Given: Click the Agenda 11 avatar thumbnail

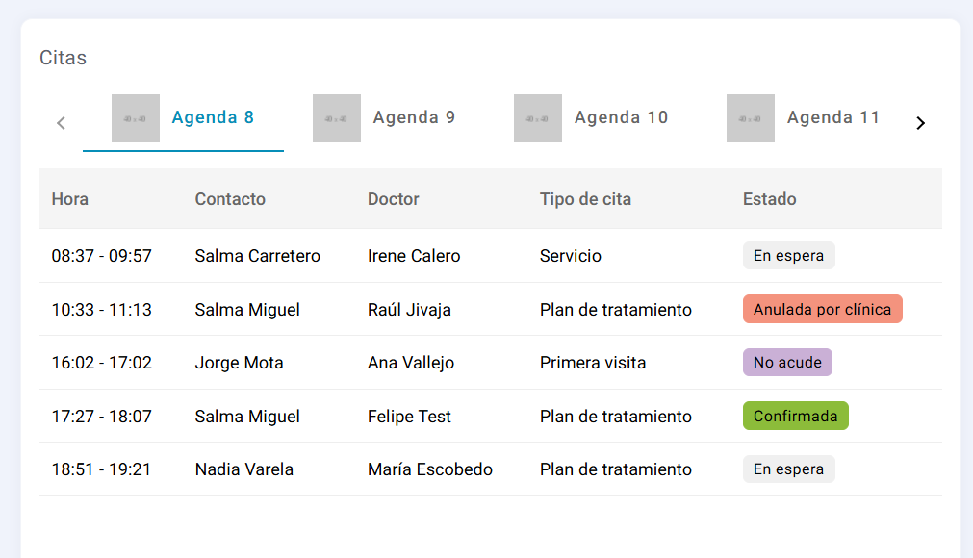Looking at the screenshot, I should (751, 118).
